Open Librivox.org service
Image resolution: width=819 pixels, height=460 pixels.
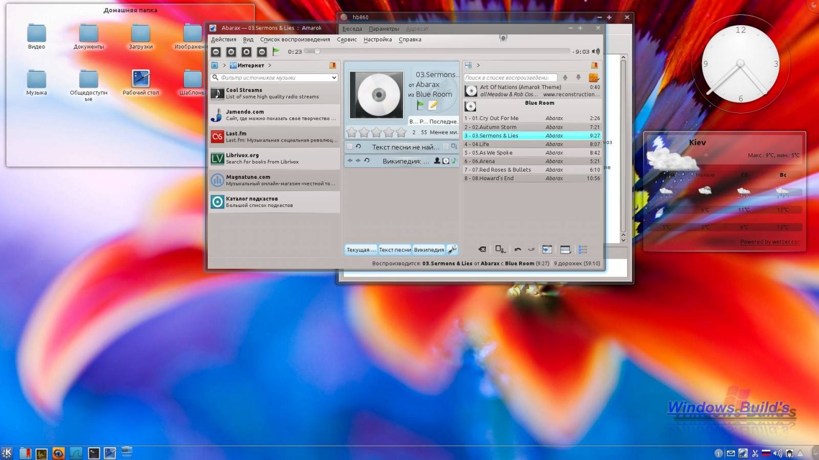(274, 158)
